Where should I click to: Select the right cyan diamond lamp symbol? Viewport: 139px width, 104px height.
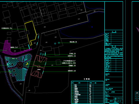click(59, 42)
